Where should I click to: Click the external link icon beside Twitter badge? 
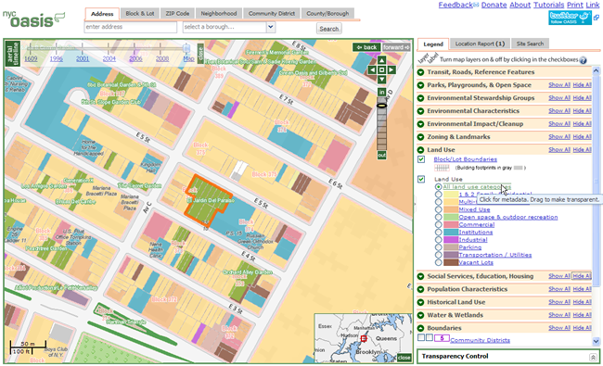click(x=597, y=18)
